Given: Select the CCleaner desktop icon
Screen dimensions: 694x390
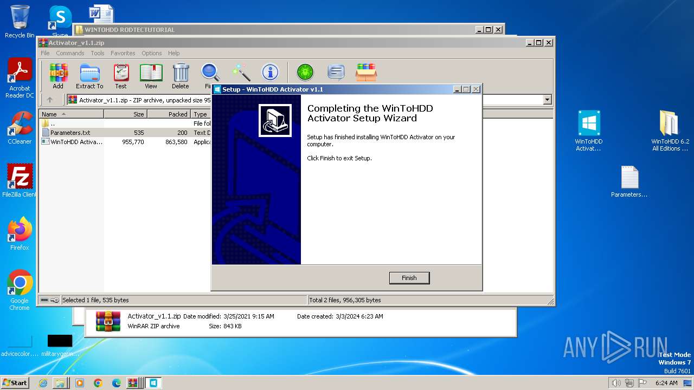Looking at the screenshot, I should coord(20,128).
